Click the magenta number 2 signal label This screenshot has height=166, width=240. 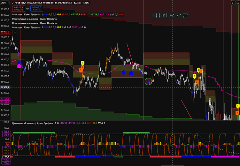[x=19, y=66]
